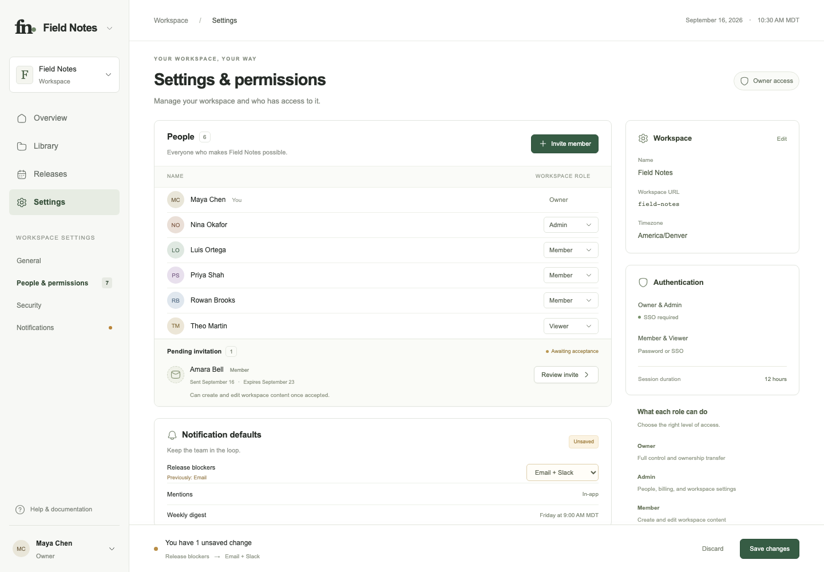Open Notifications settings item

click(x=64, y=328)
